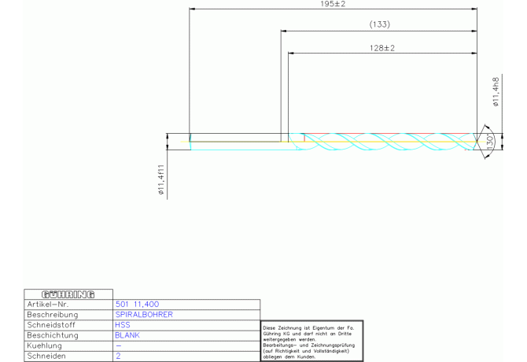Viewport: 527px width, 362px height.
Task: Select the (133) reference dimension text
Action: pyautogui.click(x=379, y=25)
